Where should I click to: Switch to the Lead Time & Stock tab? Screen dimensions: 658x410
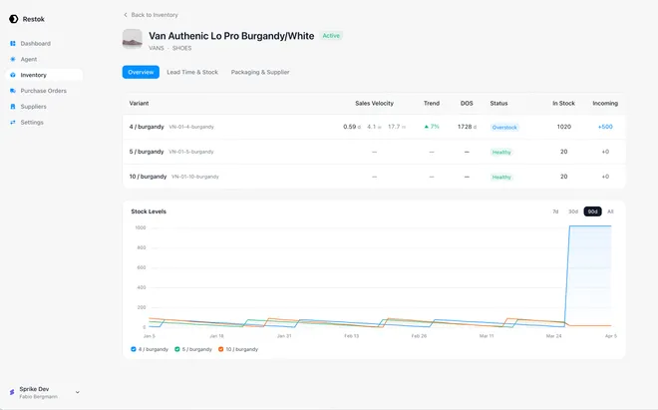192,72
